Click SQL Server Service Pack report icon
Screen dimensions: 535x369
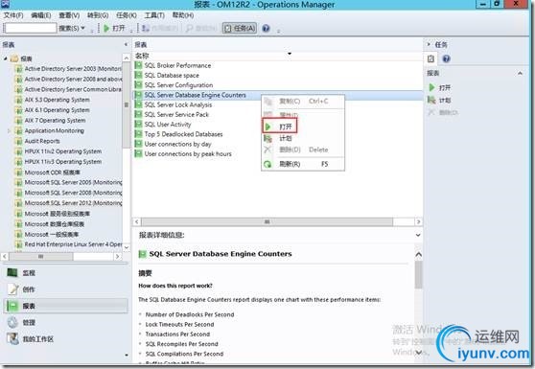pyautogui.click(x=138, y=115)
